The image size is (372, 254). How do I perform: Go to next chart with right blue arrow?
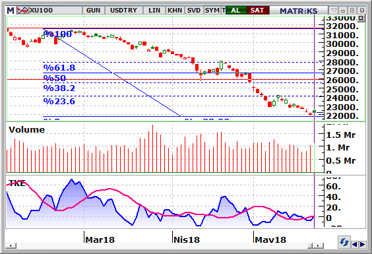click(363, 244)
